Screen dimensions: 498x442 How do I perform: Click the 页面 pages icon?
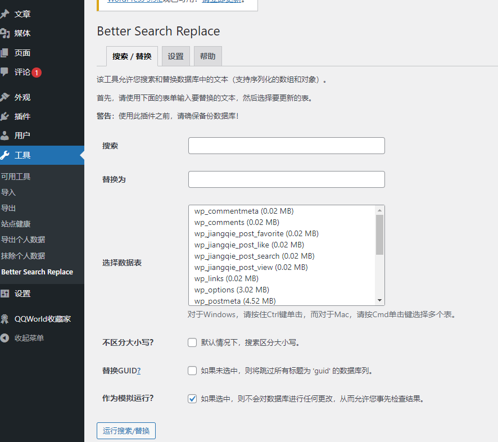point(5,53)
